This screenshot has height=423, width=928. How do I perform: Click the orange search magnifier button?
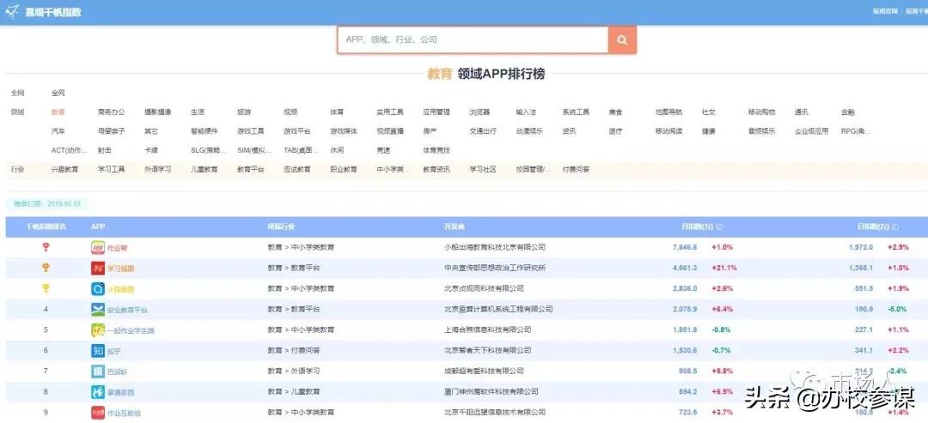[x=622, y=39]
